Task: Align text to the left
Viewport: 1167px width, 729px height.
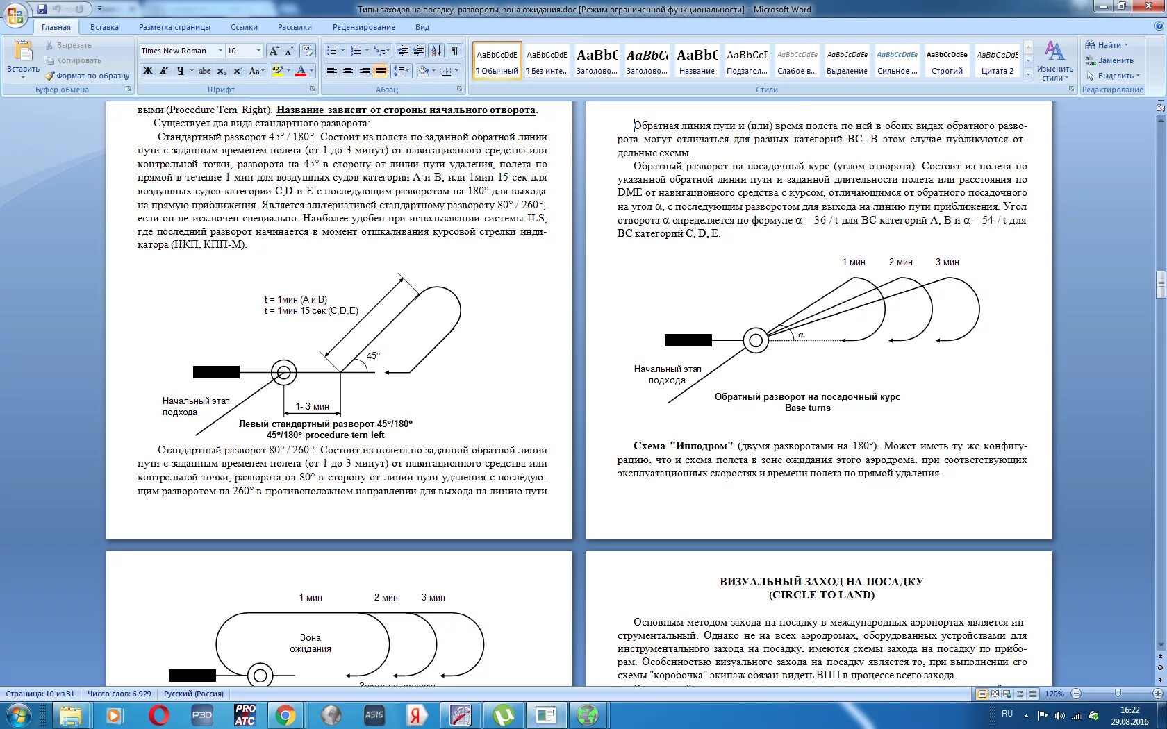Action: tap(332, 71)
